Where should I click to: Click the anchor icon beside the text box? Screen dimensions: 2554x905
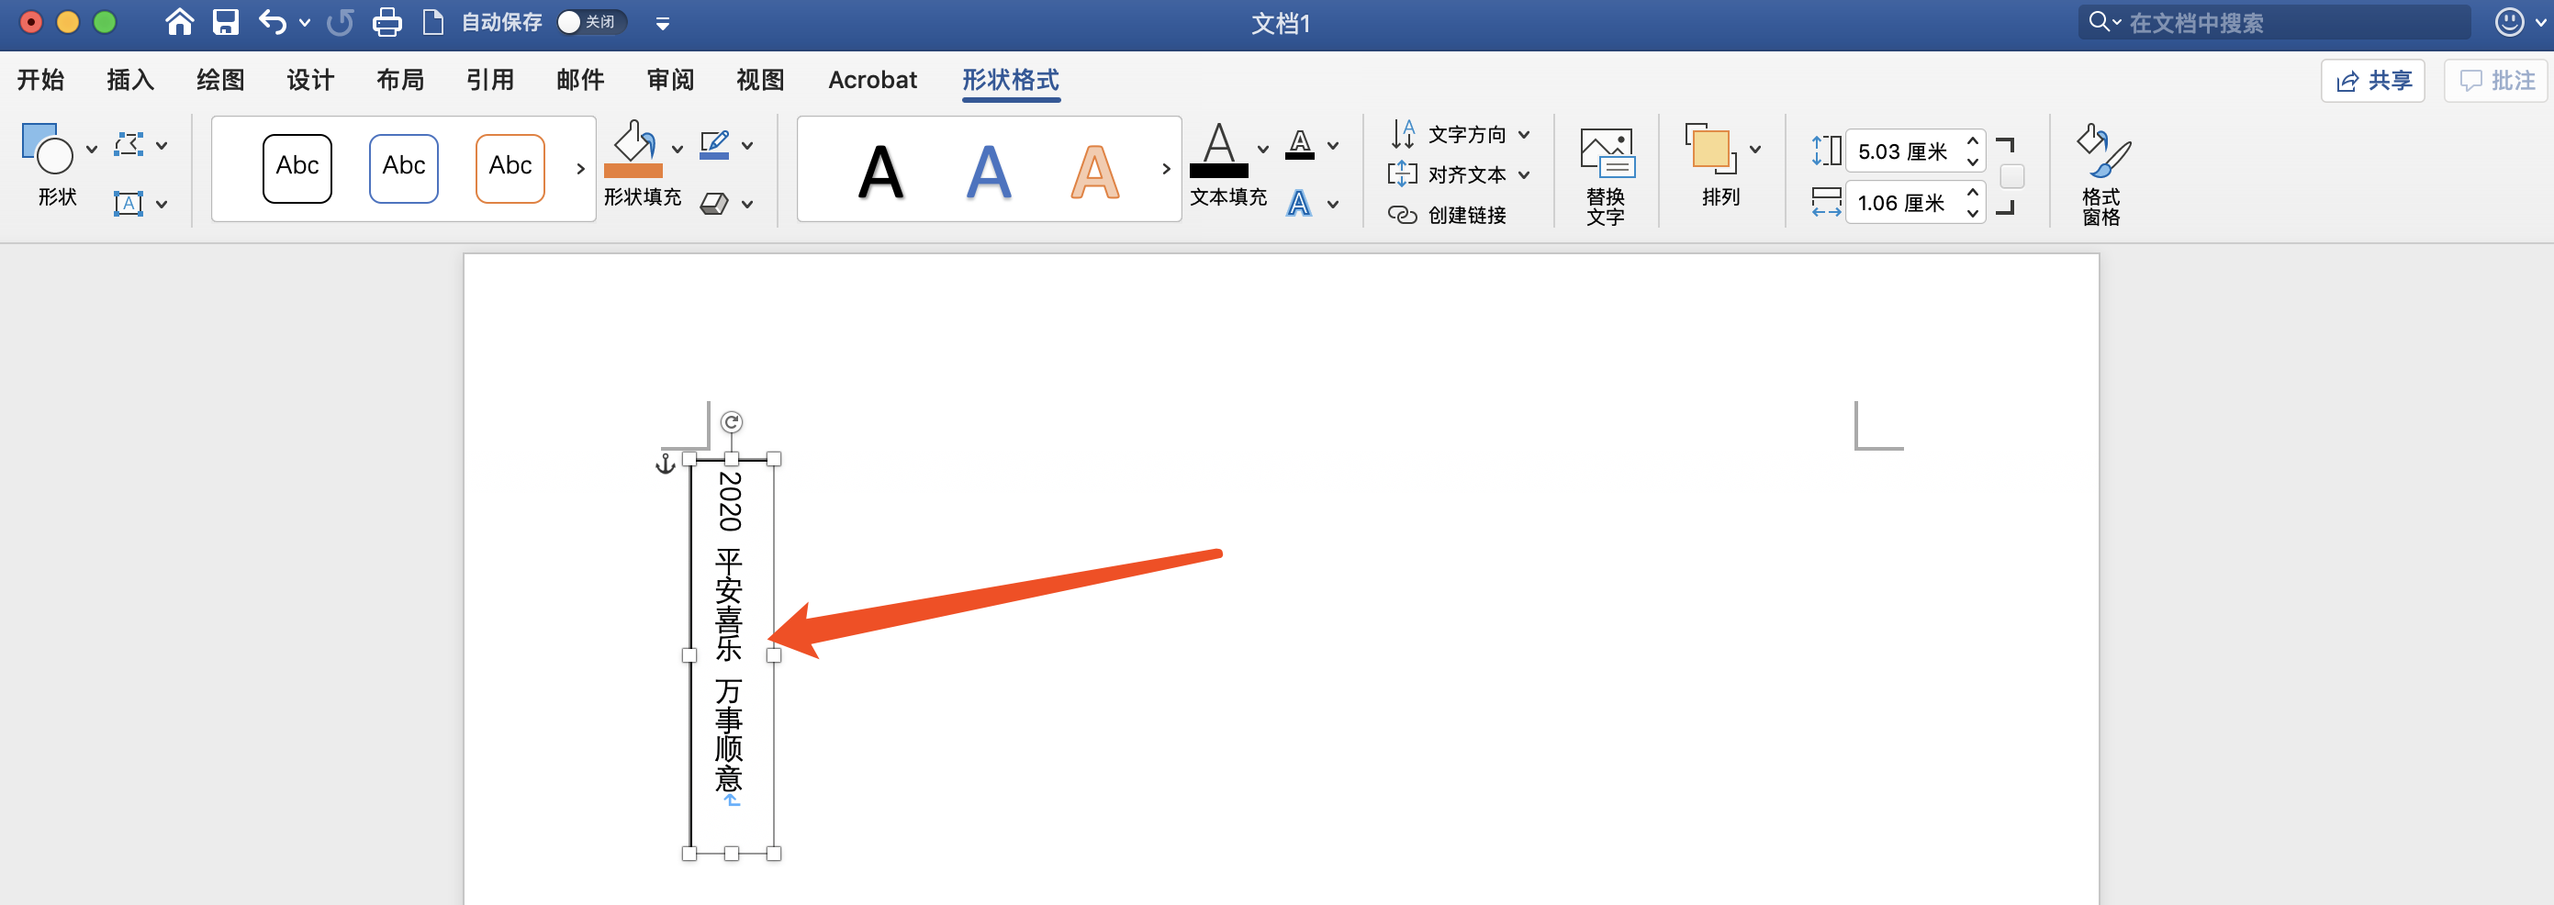tap(666, 463)
